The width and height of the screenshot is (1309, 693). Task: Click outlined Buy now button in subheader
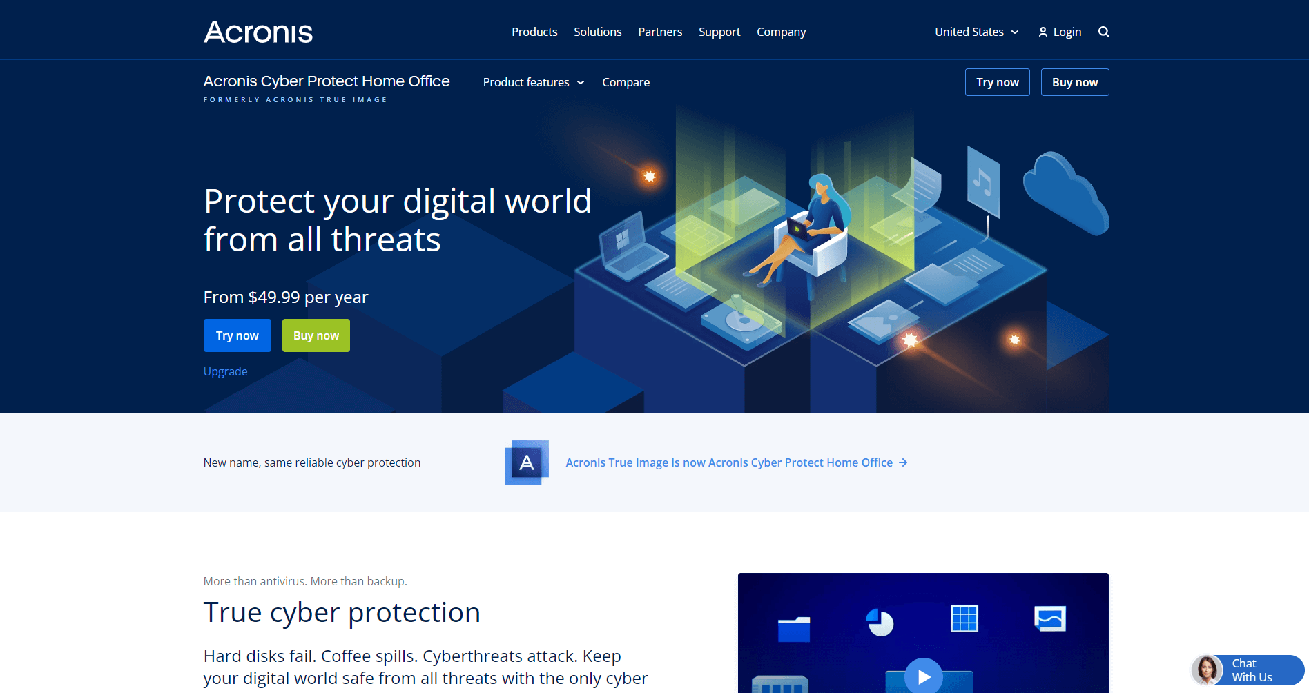(x=1075, y=82)
